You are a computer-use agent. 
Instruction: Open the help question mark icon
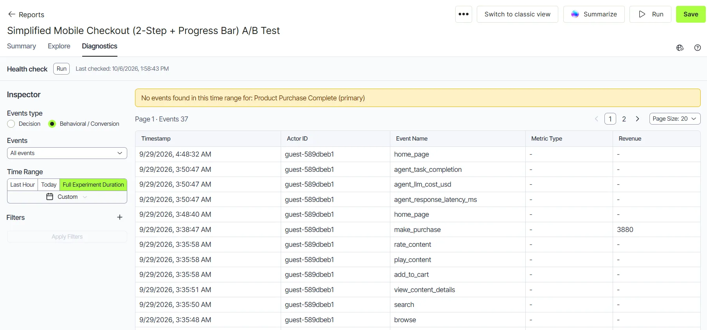697,48
